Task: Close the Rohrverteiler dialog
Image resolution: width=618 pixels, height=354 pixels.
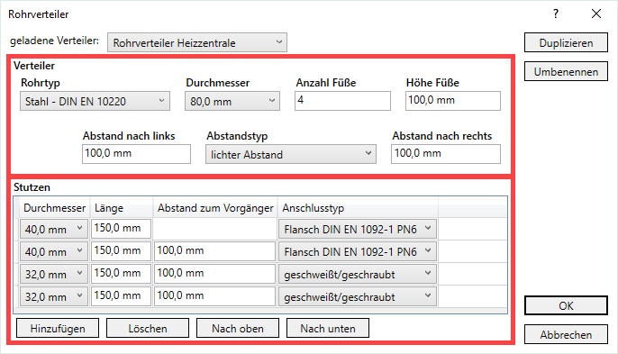Action: click(596, 14)
